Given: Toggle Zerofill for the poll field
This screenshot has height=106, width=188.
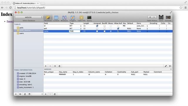Looking at the screenshot, I should (105, 29).
